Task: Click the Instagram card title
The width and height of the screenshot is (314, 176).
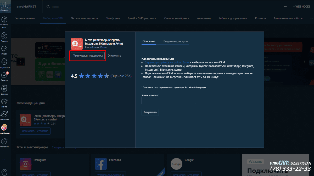Action: click(40, 160)
